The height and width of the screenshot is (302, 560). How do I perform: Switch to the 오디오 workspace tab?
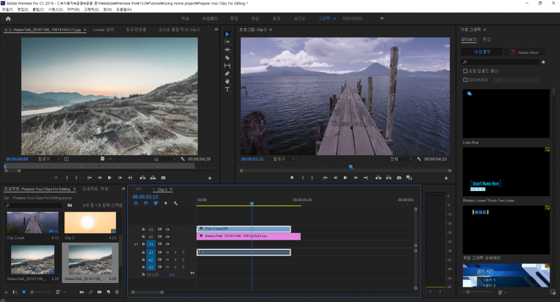[300, 18]
